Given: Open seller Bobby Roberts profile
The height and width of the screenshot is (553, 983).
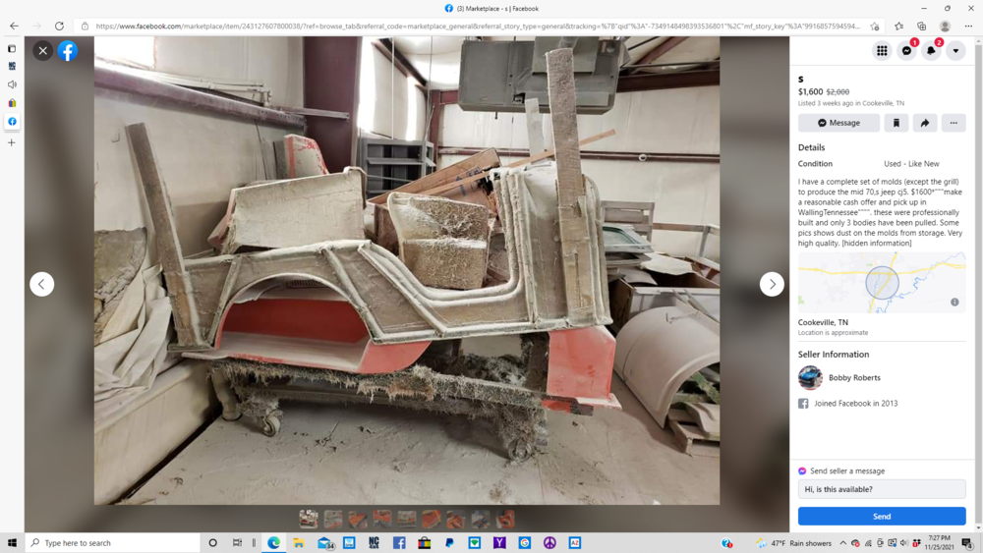Looking at the screenshot, I should point(853,377).
